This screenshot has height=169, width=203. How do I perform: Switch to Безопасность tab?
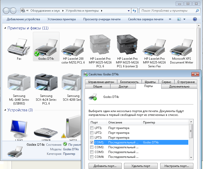coord(129,82)
